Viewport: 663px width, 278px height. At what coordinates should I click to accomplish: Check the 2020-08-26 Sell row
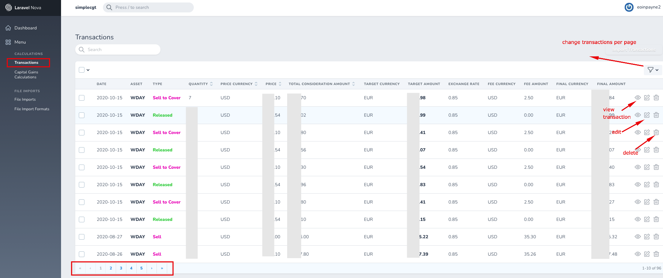point(82,254)
